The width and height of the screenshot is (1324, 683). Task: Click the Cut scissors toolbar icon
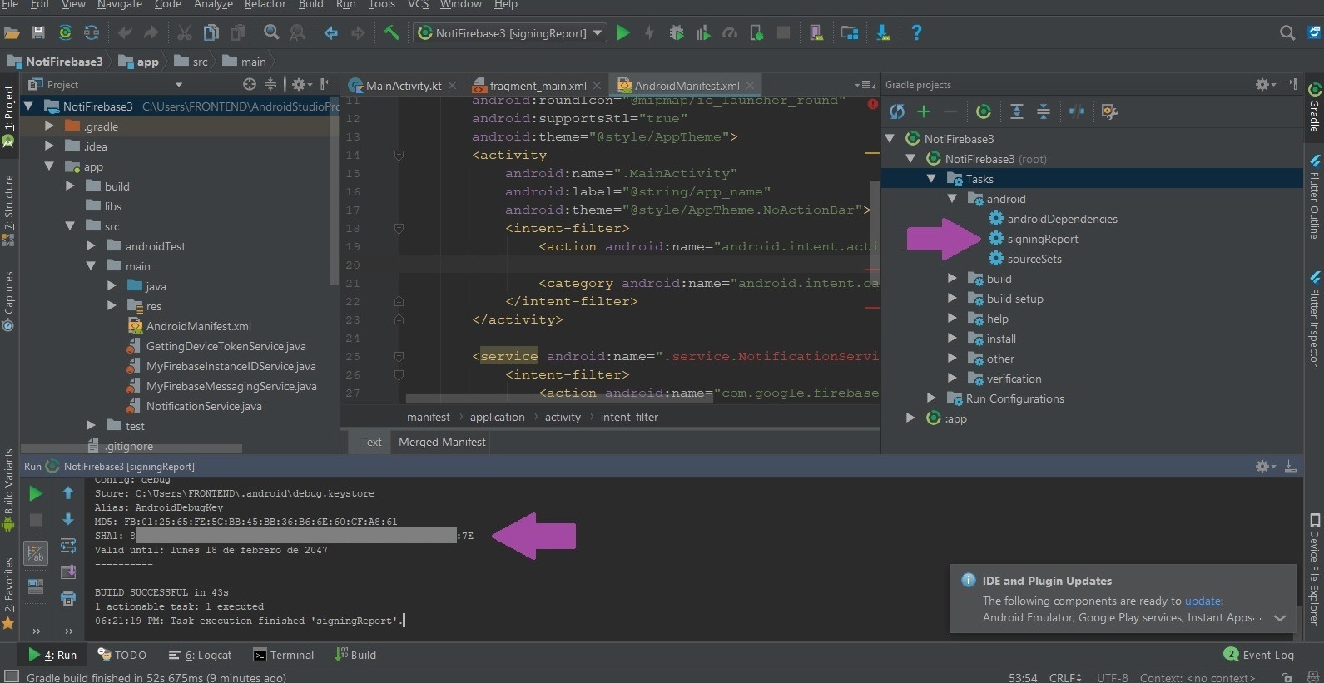click(185, 32)
